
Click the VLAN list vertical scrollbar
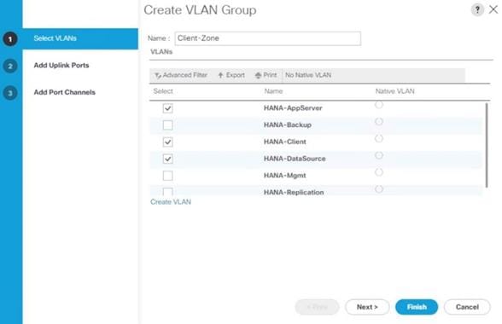coord(487,145)
